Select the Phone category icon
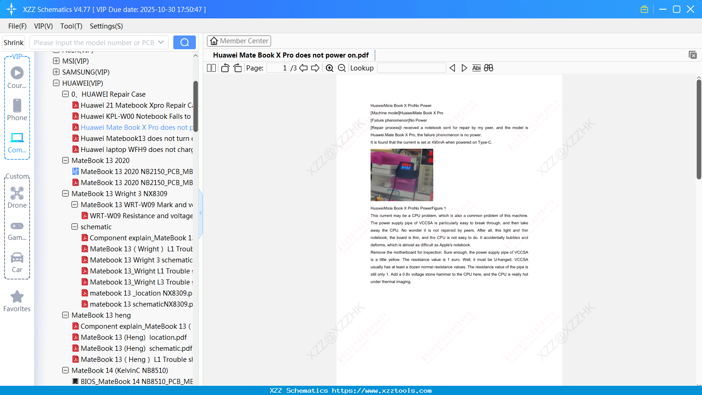Screen dimensions: 702x395 click(x=17, y=110)
